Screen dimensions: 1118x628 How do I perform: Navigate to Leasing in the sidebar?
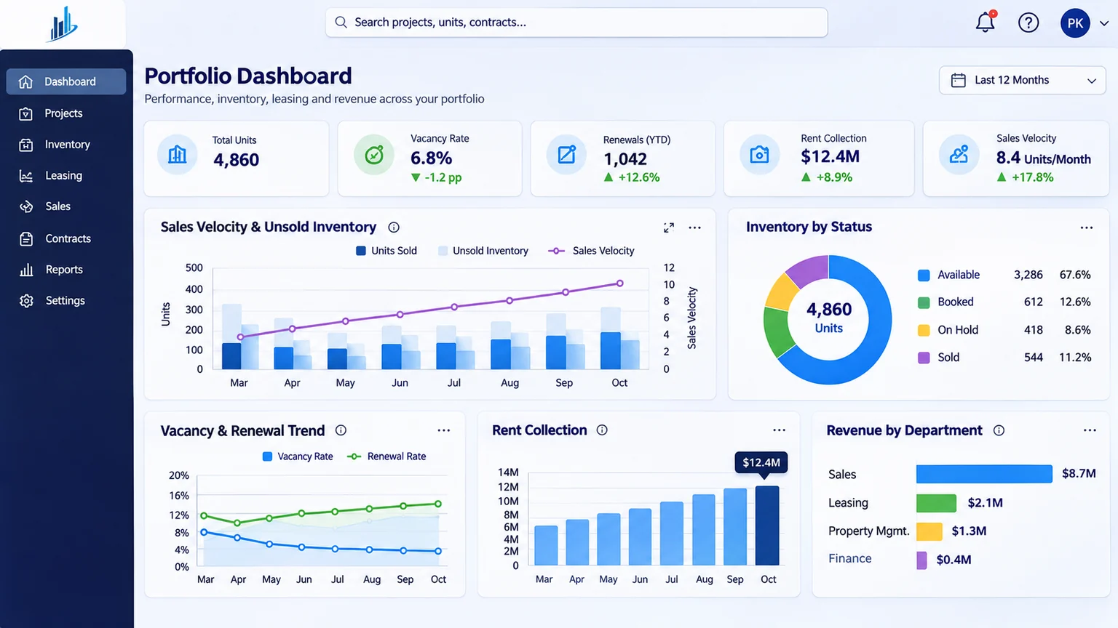(x=66, y=176)
